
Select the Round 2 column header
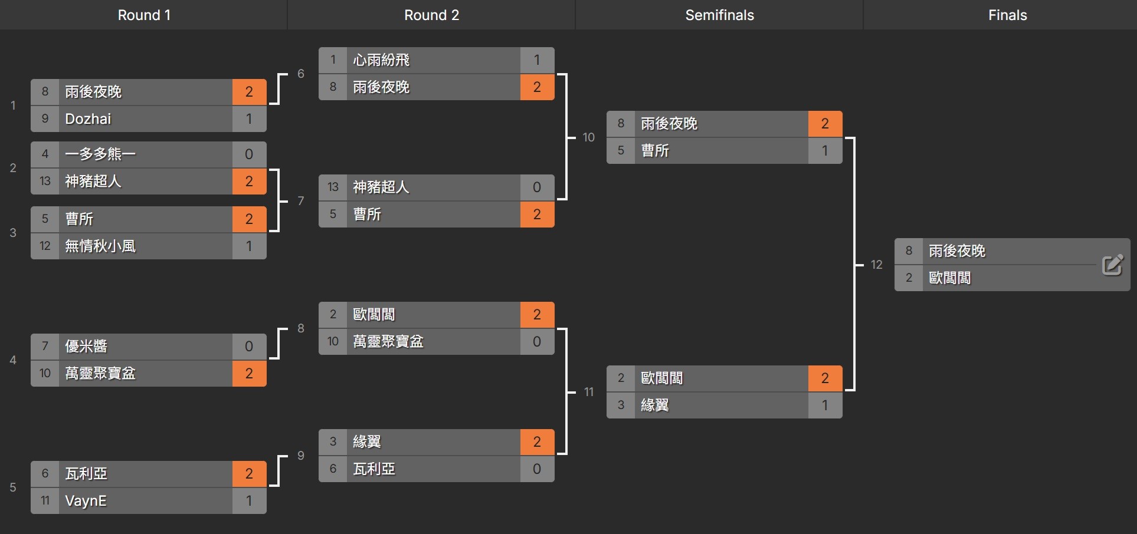431,15
